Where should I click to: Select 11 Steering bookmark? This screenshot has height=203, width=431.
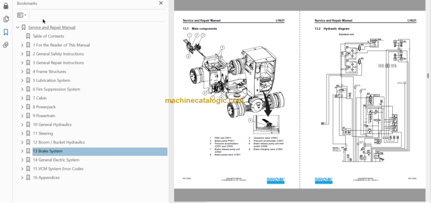pos(43,133)
